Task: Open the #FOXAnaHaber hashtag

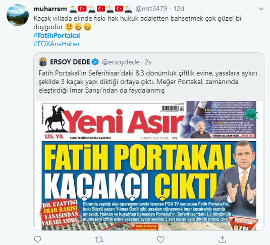Action: [57, 44]
